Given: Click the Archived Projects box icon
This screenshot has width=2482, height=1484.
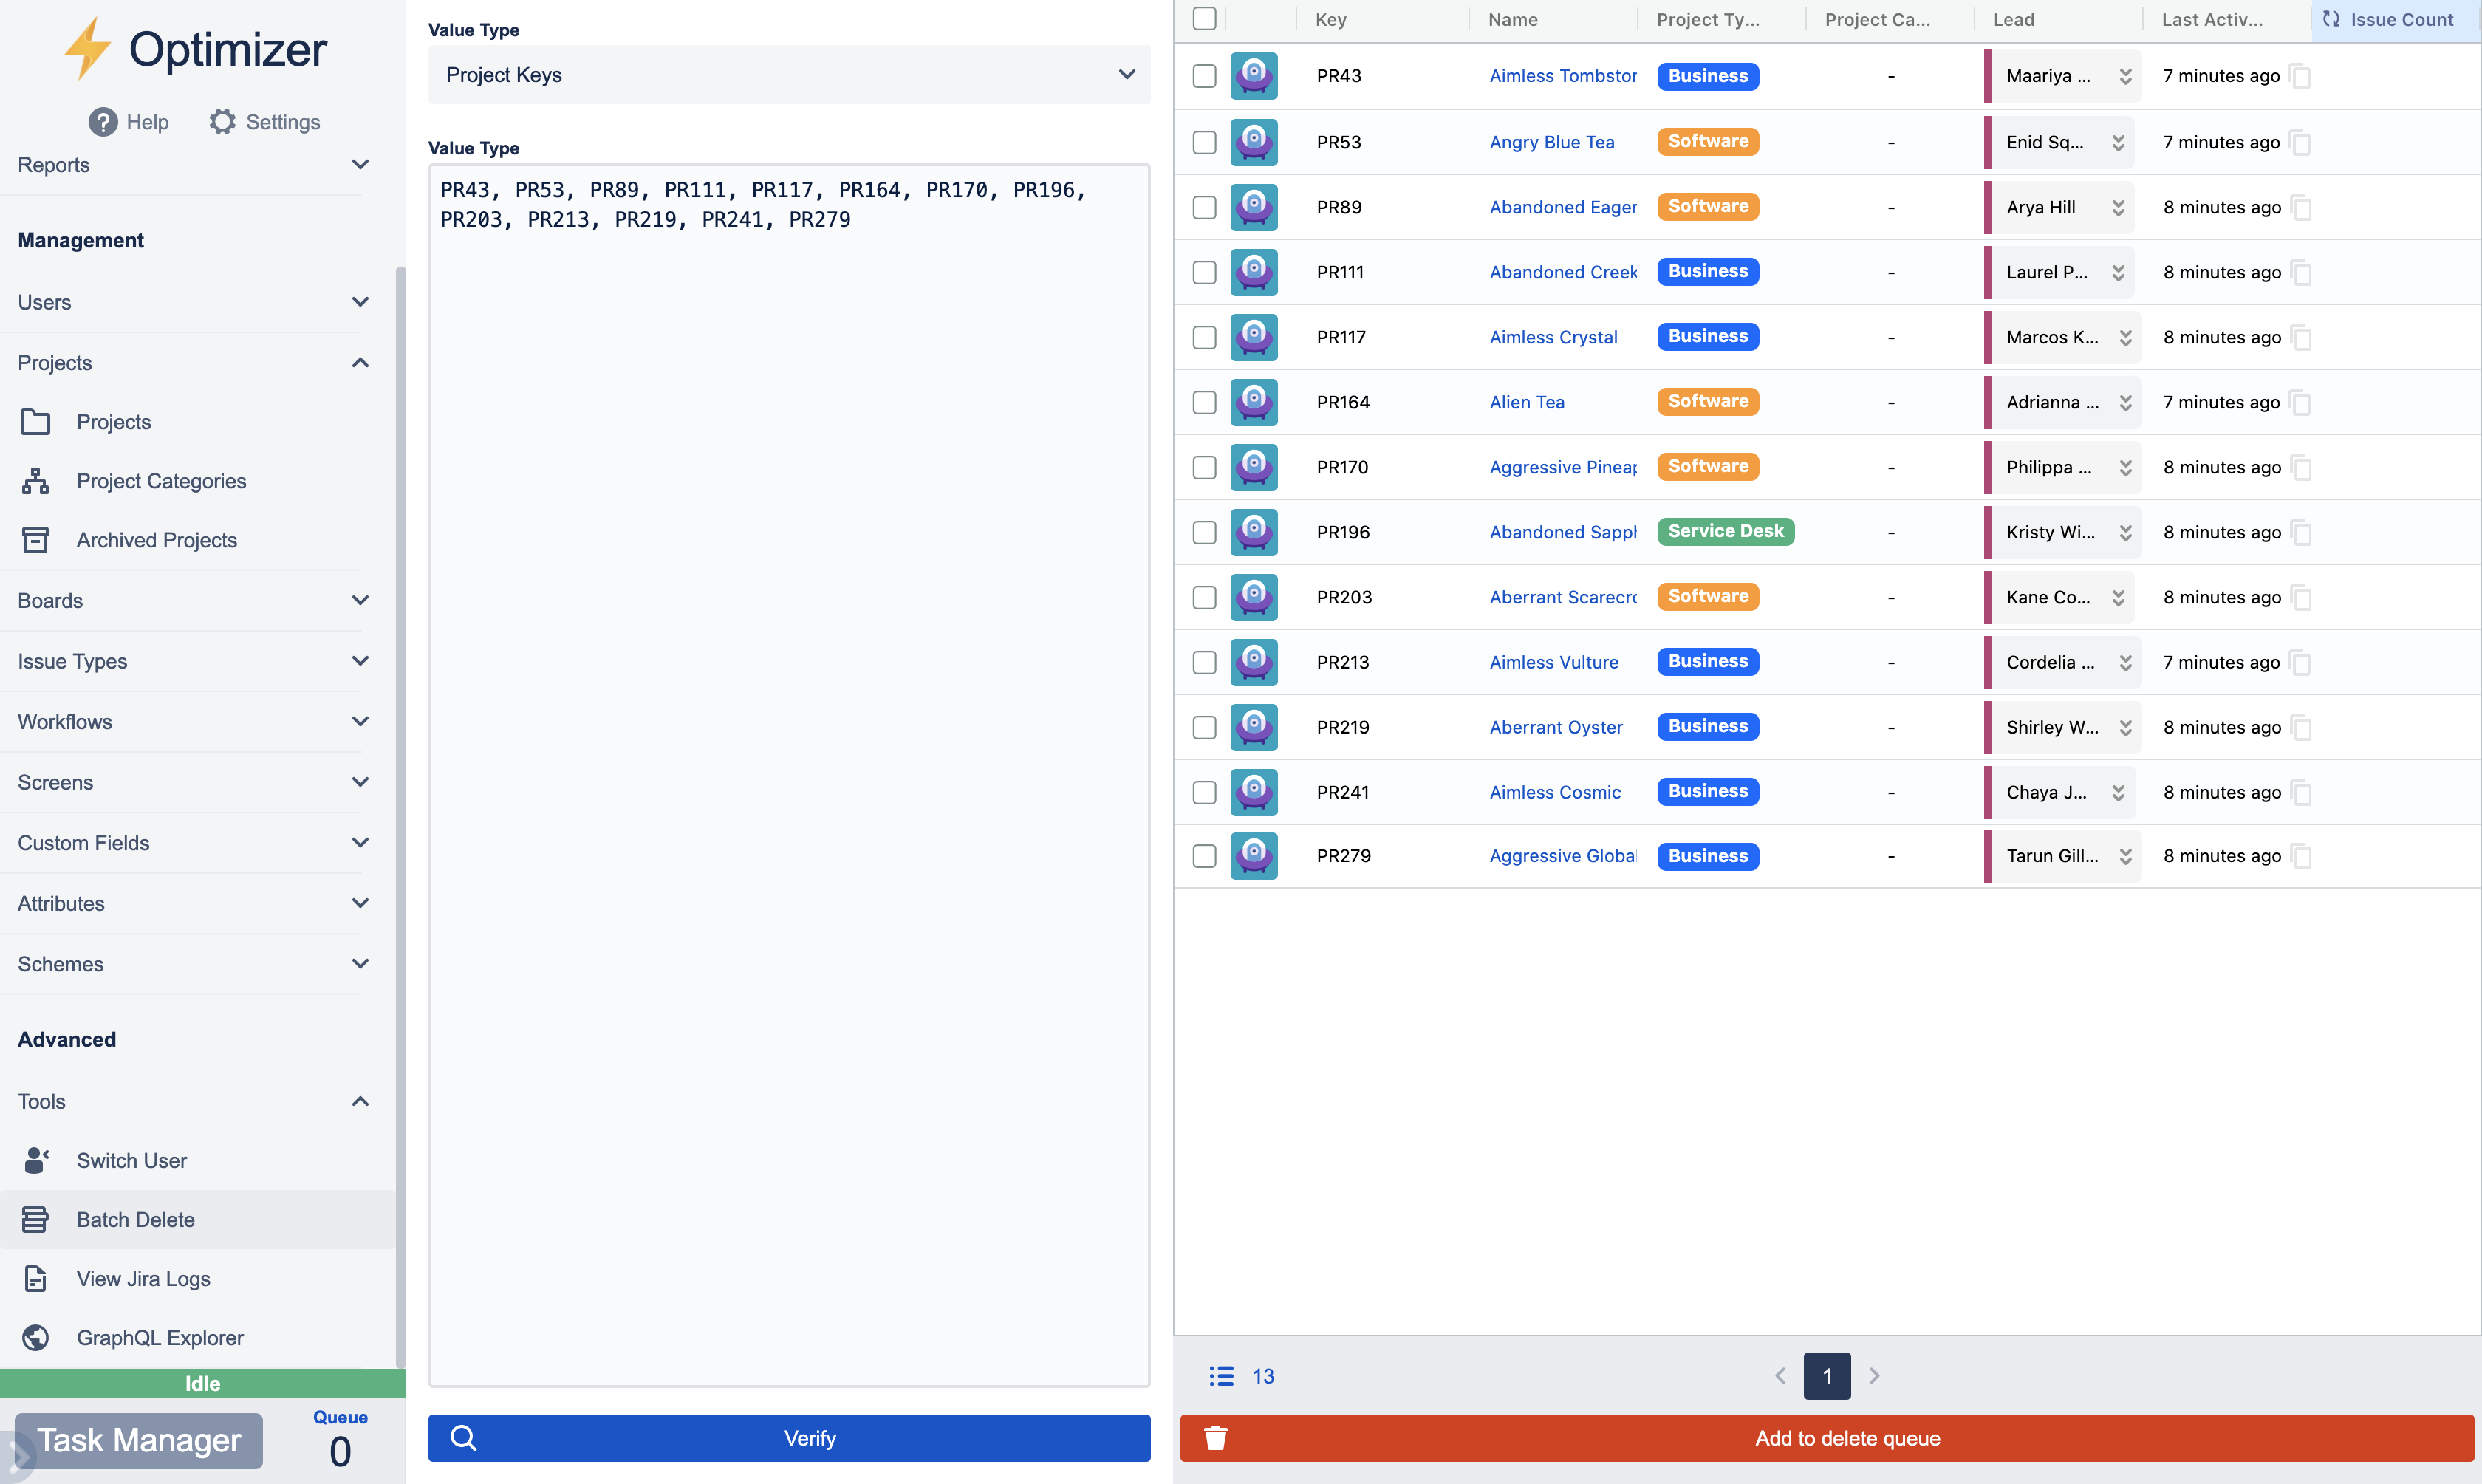Looking at the screenshot, I should 35,540.
